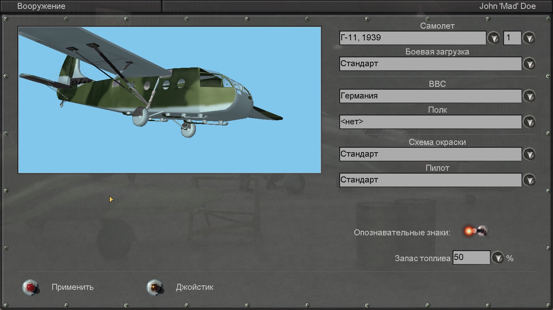Viewport: 553px width, 310px height.
Task: Expand the Схема окраски dropdown arrow
Action: (529, 154)
